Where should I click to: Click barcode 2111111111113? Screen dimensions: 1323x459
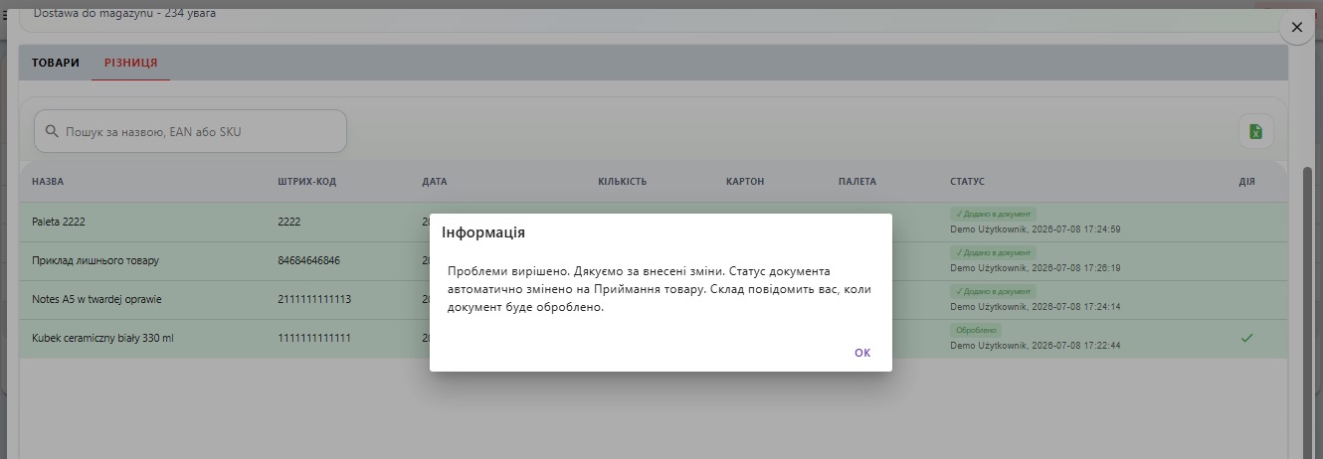[314, 300]
